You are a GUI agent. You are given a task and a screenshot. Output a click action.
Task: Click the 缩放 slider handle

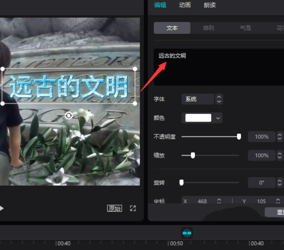(193, 155)
